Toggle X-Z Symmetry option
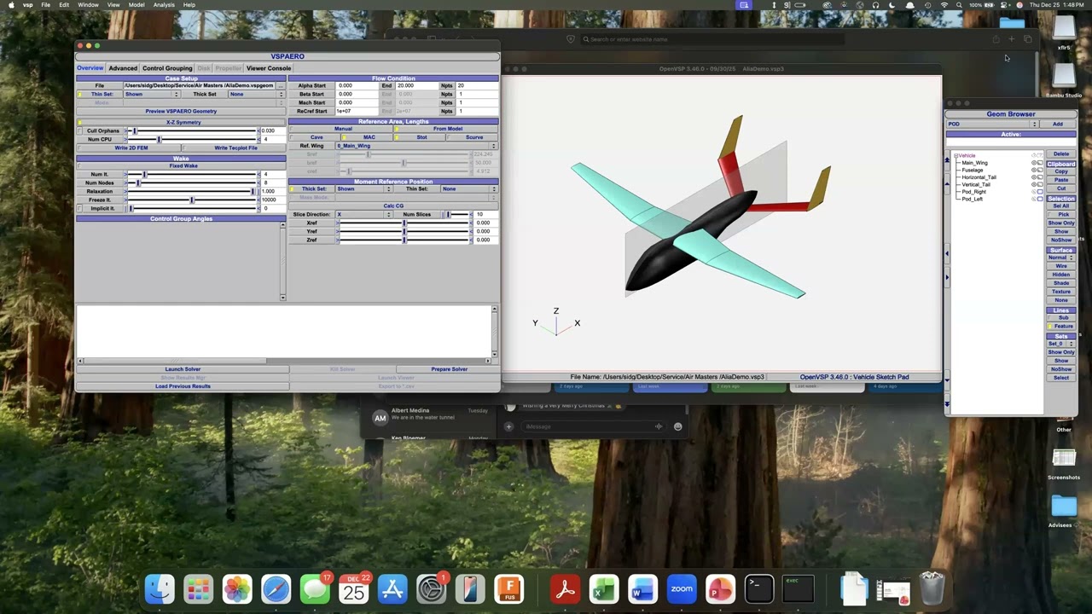This screenshot has height=614, width=1092. pyautogui.click(x=180, y=122)
